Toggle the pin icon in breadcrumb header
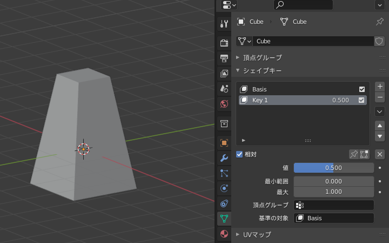Screen dimensions: 389x243 pos(380,22)
